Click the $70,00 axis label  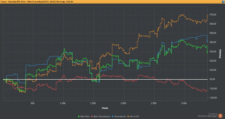[x=213, y=15]
